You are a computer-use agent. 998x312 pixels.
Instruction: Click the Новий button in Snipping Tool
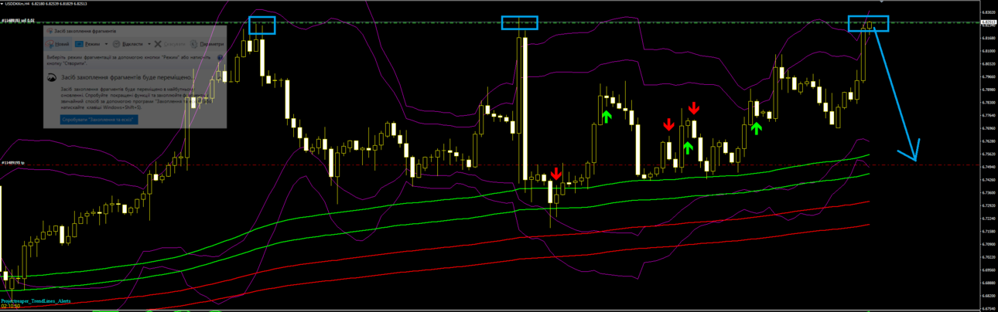tap(57, 44)
